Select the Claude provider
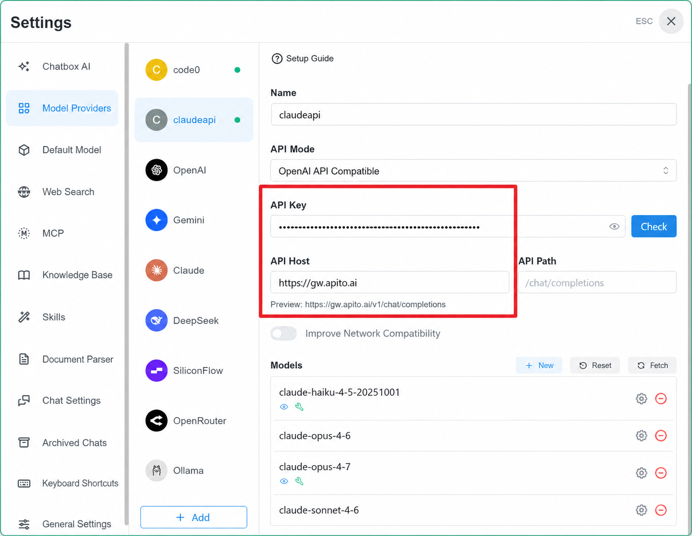This screenshot has width=692, height=536. (194, 270)
